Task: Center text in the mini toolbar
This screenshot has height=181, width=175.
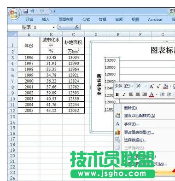Action: pyautogui.click(x=138, y=94)
